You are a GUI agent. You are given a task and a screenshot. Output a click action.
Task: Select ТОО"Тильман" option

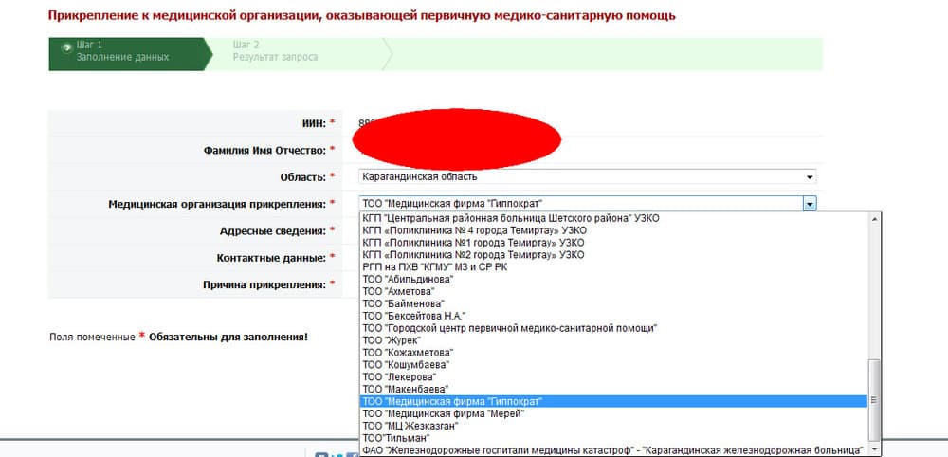pyautogui.click(x=613, y=438)
